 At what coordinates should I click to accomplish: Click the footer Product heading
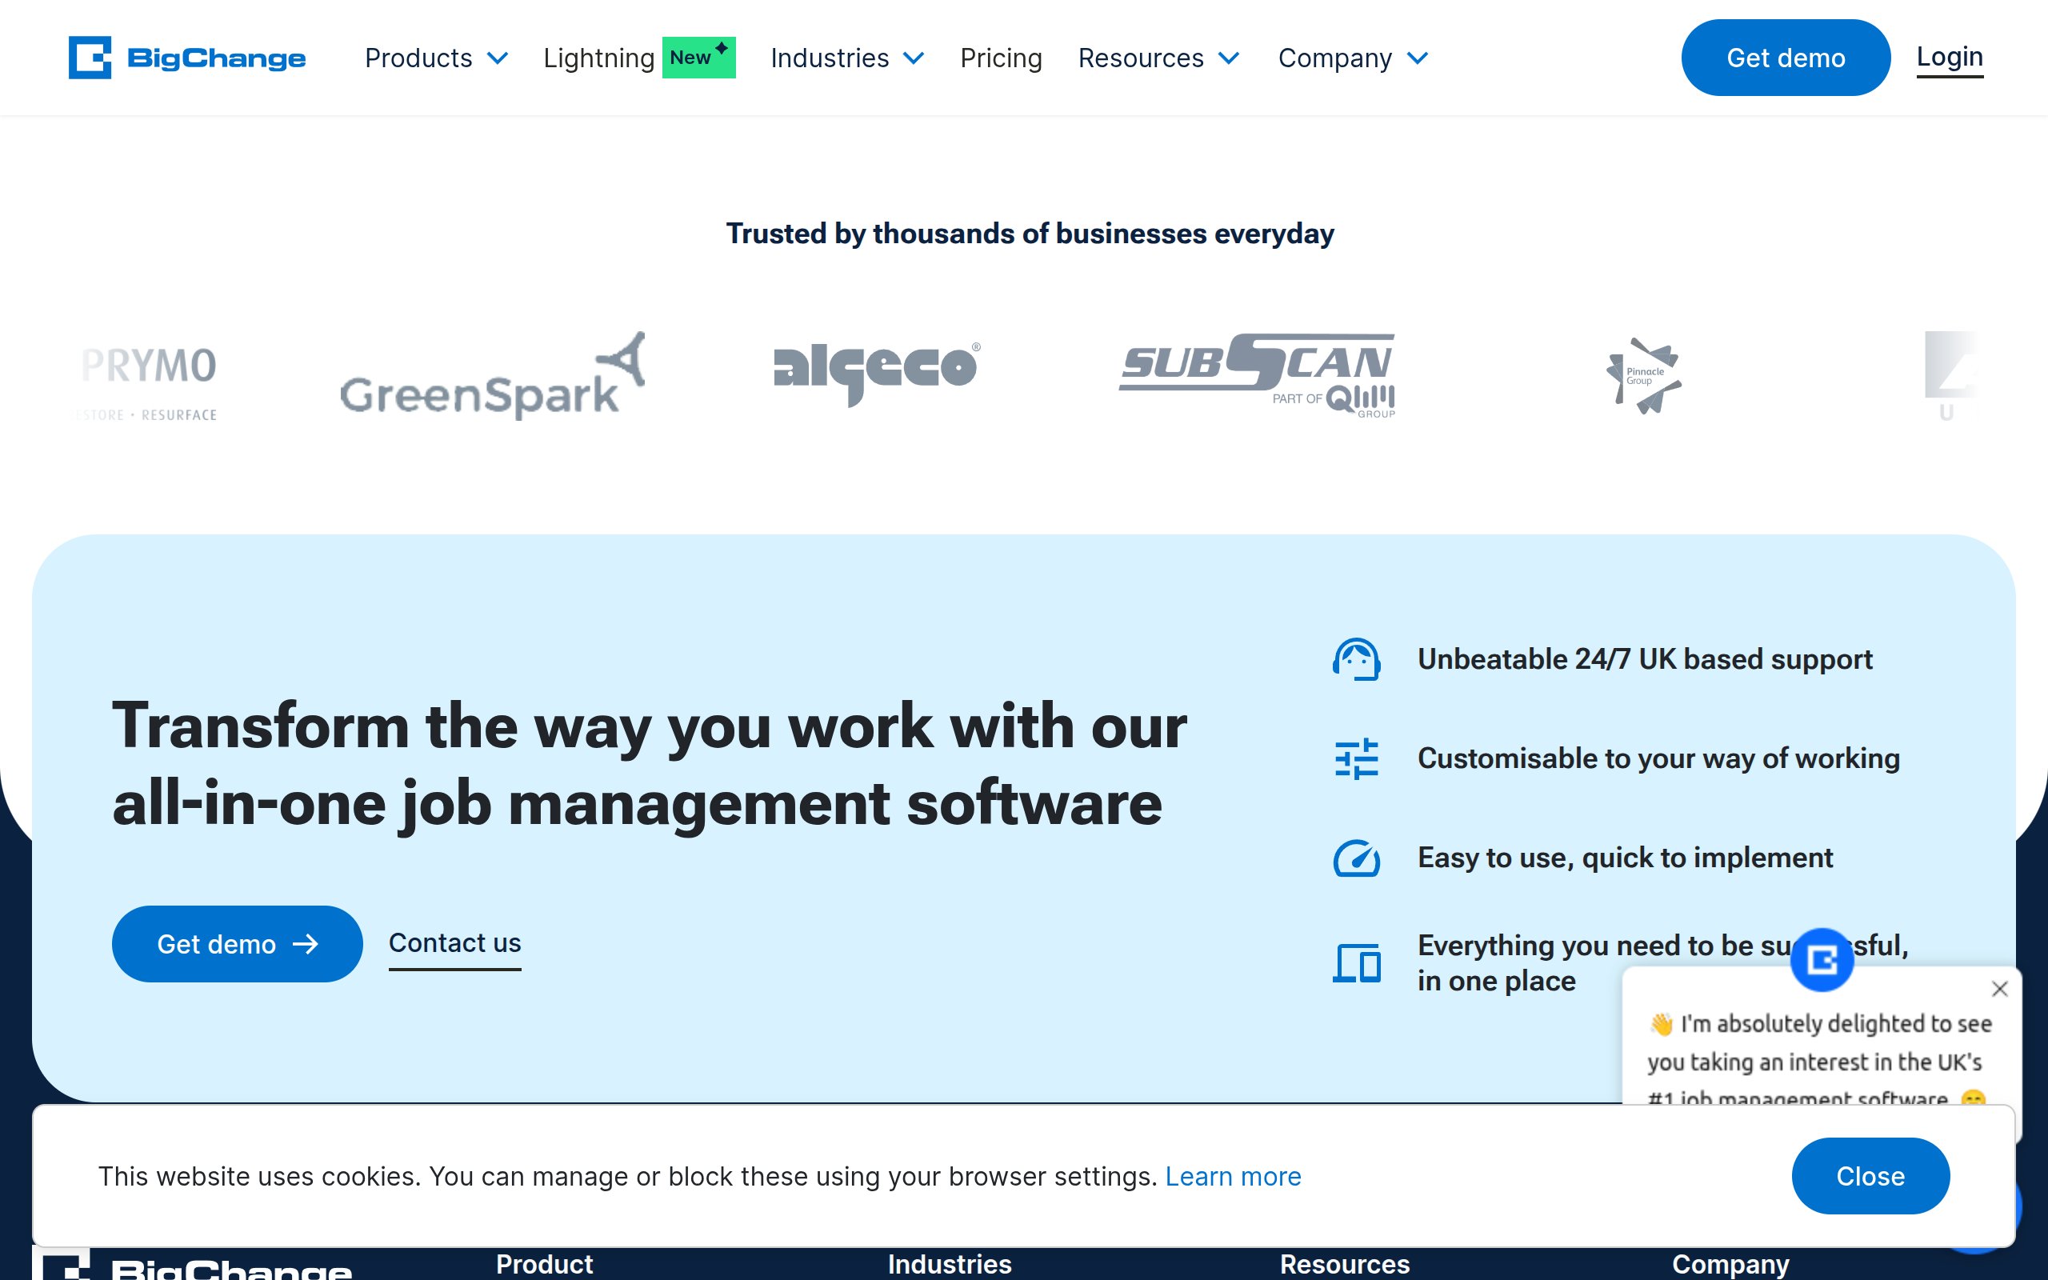(x=544, y=1264)
